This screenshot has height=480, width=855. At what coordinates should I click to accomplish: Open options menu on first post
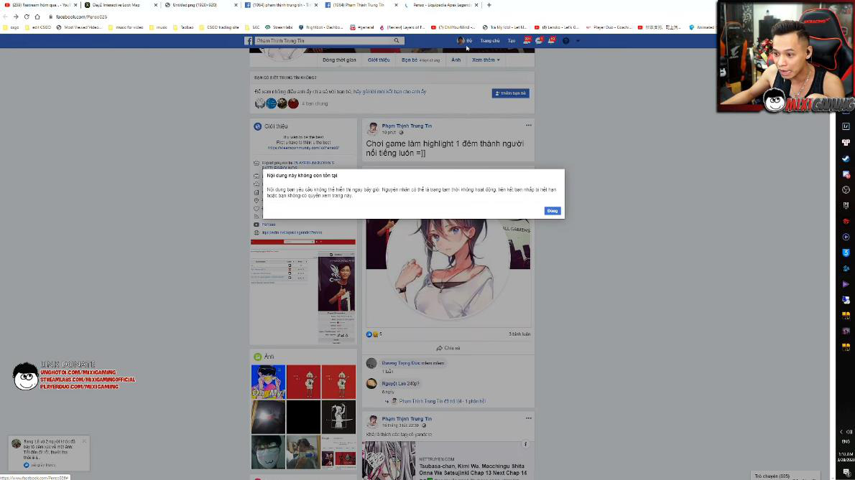528,126
